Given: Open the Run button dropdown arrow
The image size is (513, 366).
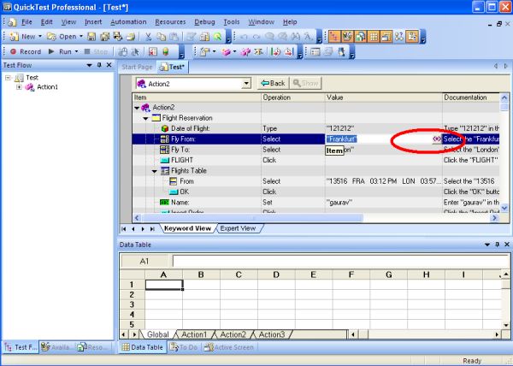Looking at the screenshot, I should [76, 51].
